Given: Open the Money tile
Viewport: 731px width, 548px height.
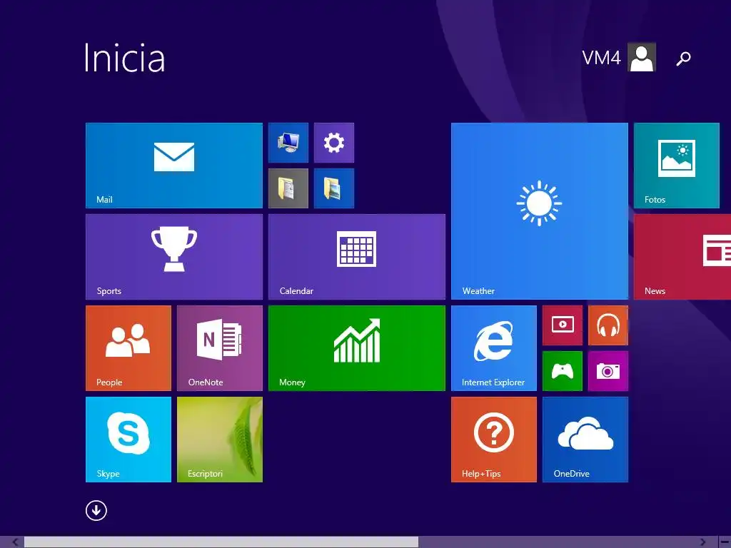Looking at the screenshot, I should point(357,348).
